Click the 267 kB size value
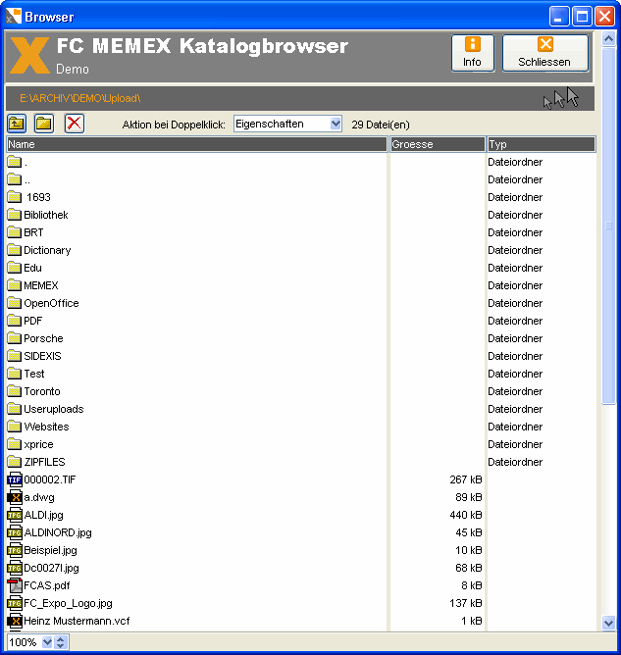The height and width of the screenshot is (655, 621). pyautogui.click(x=466, y=479)
